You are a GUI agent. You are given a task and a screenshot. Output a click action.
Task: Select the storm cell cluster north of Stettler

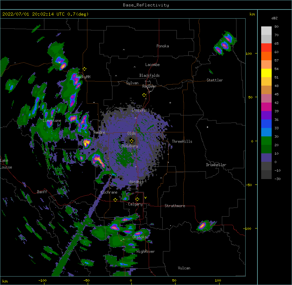[x=225, y=44]
